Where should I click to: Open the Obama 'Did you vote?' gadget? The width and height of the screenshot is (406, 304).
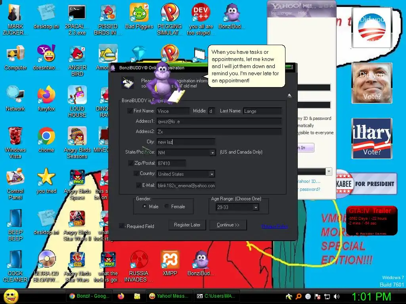(x=372, y=28)
